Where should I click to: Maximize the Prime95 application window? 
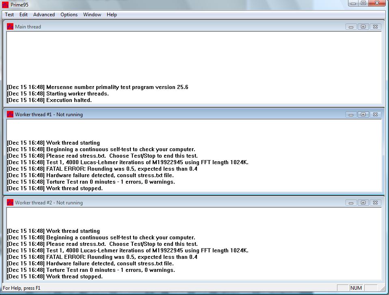pos(363,3)
